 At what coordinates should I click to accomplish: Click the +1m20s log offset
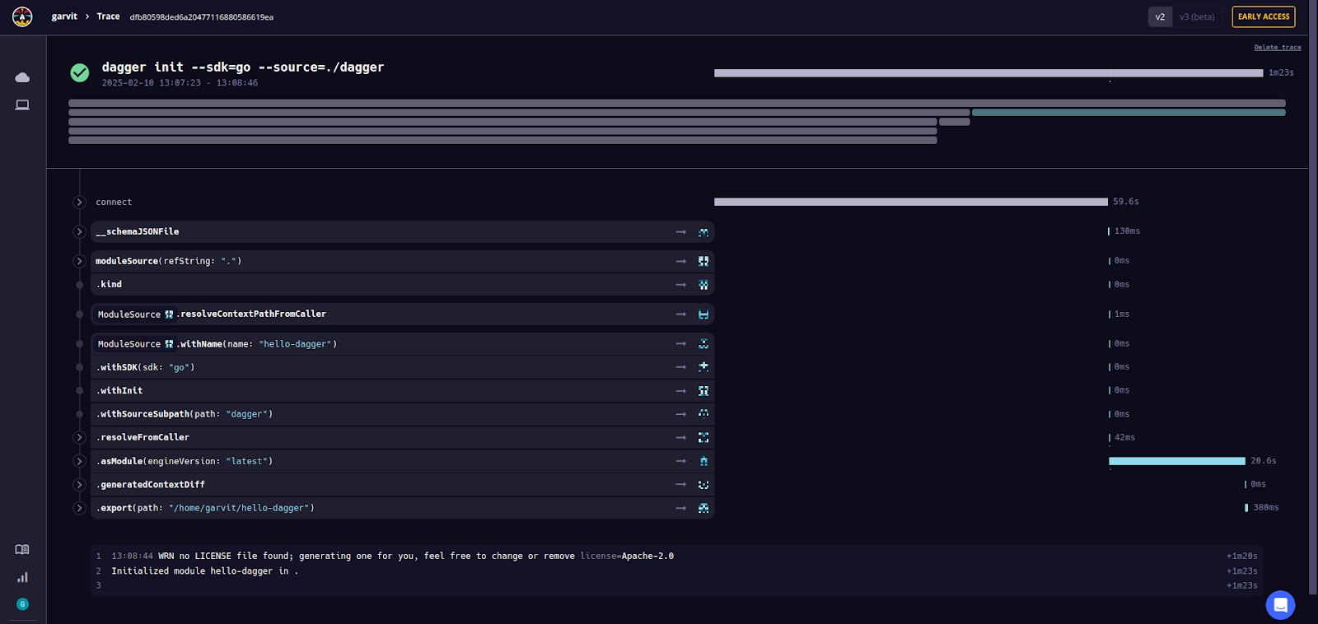[1241, 556]
